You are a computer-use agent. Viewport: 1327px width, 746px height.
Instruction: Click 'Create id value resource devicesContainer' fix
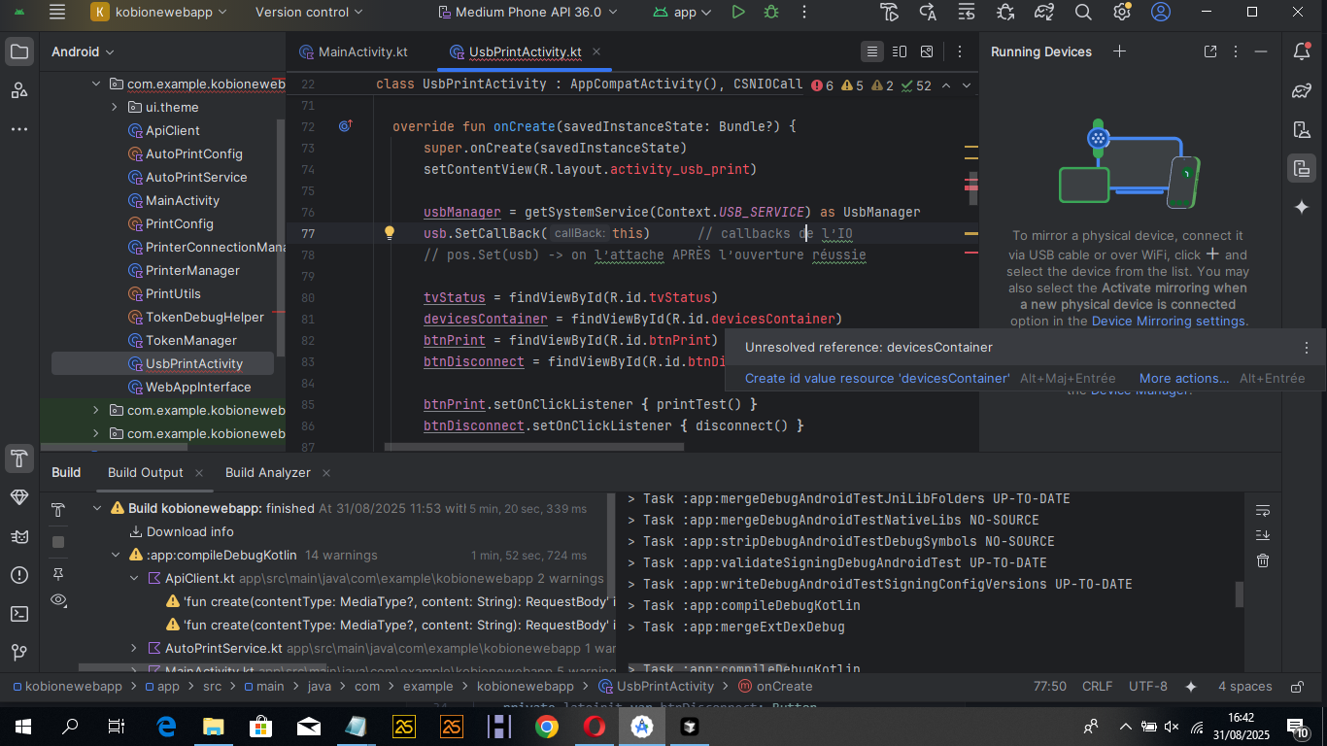click(877, 379)
